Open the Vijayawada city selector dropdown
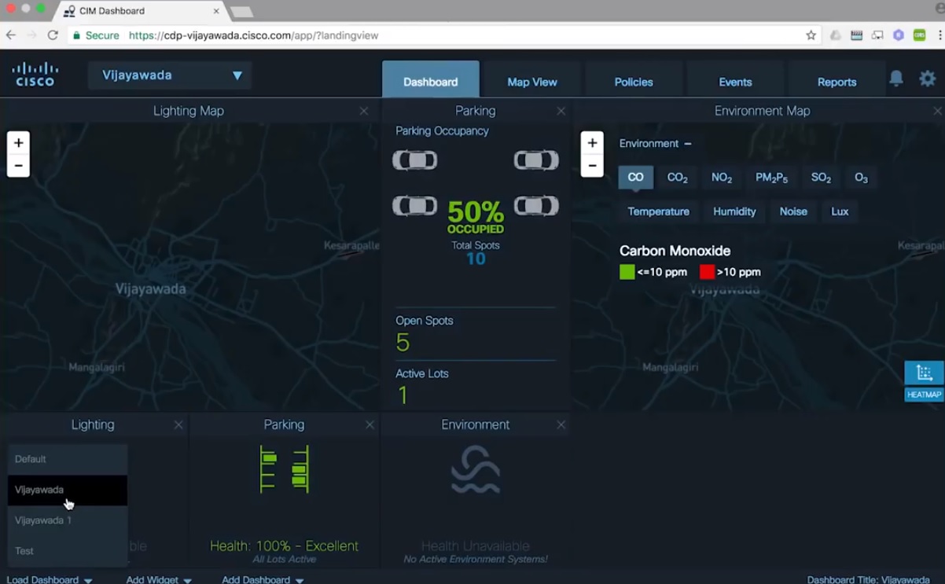 click(170, 75)
